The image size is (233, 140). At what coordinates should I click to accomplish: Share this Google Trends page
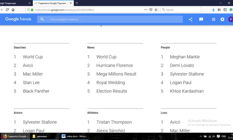[191, 19]
